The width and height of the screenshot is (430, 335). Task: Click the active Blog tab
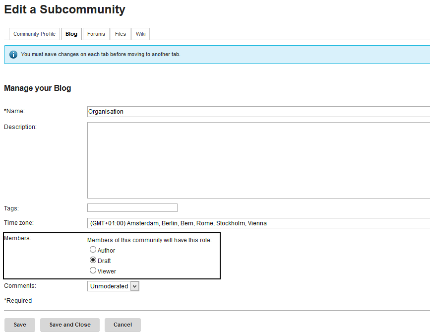[x=71, y=34]
